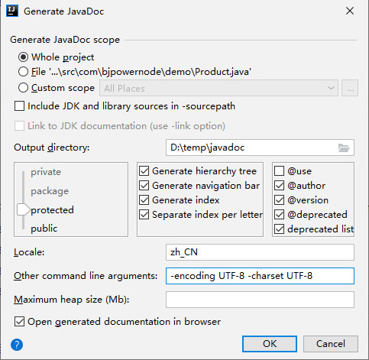The height and width of the screenshot is (360, 369).
Task: Close the Generate JavaDoc dialog
Action: (350, 11)
